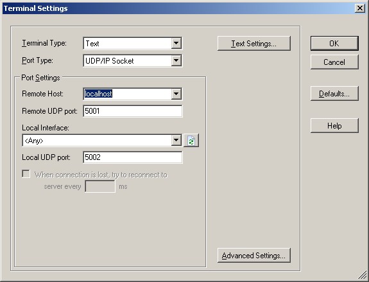Expand the Local Interface dropdown
Image resolution: width=369 pixels, height=282 pixels.
(x=176, y=141)
